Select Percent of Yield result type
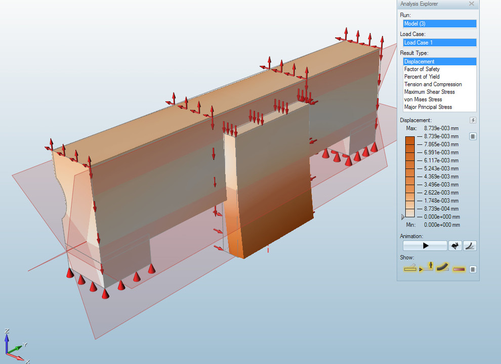 point(422,77)
